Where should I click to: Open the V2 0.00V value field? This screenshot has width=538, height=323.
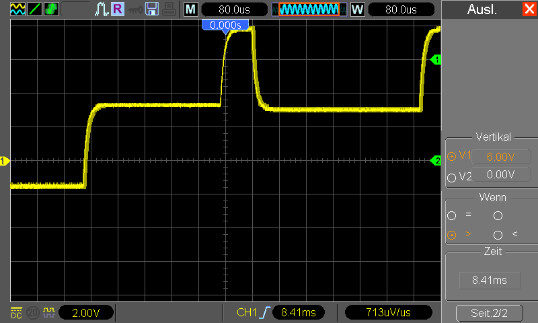coord(501,174)
